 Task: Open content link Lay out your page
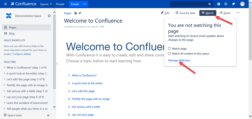point(83,115)
